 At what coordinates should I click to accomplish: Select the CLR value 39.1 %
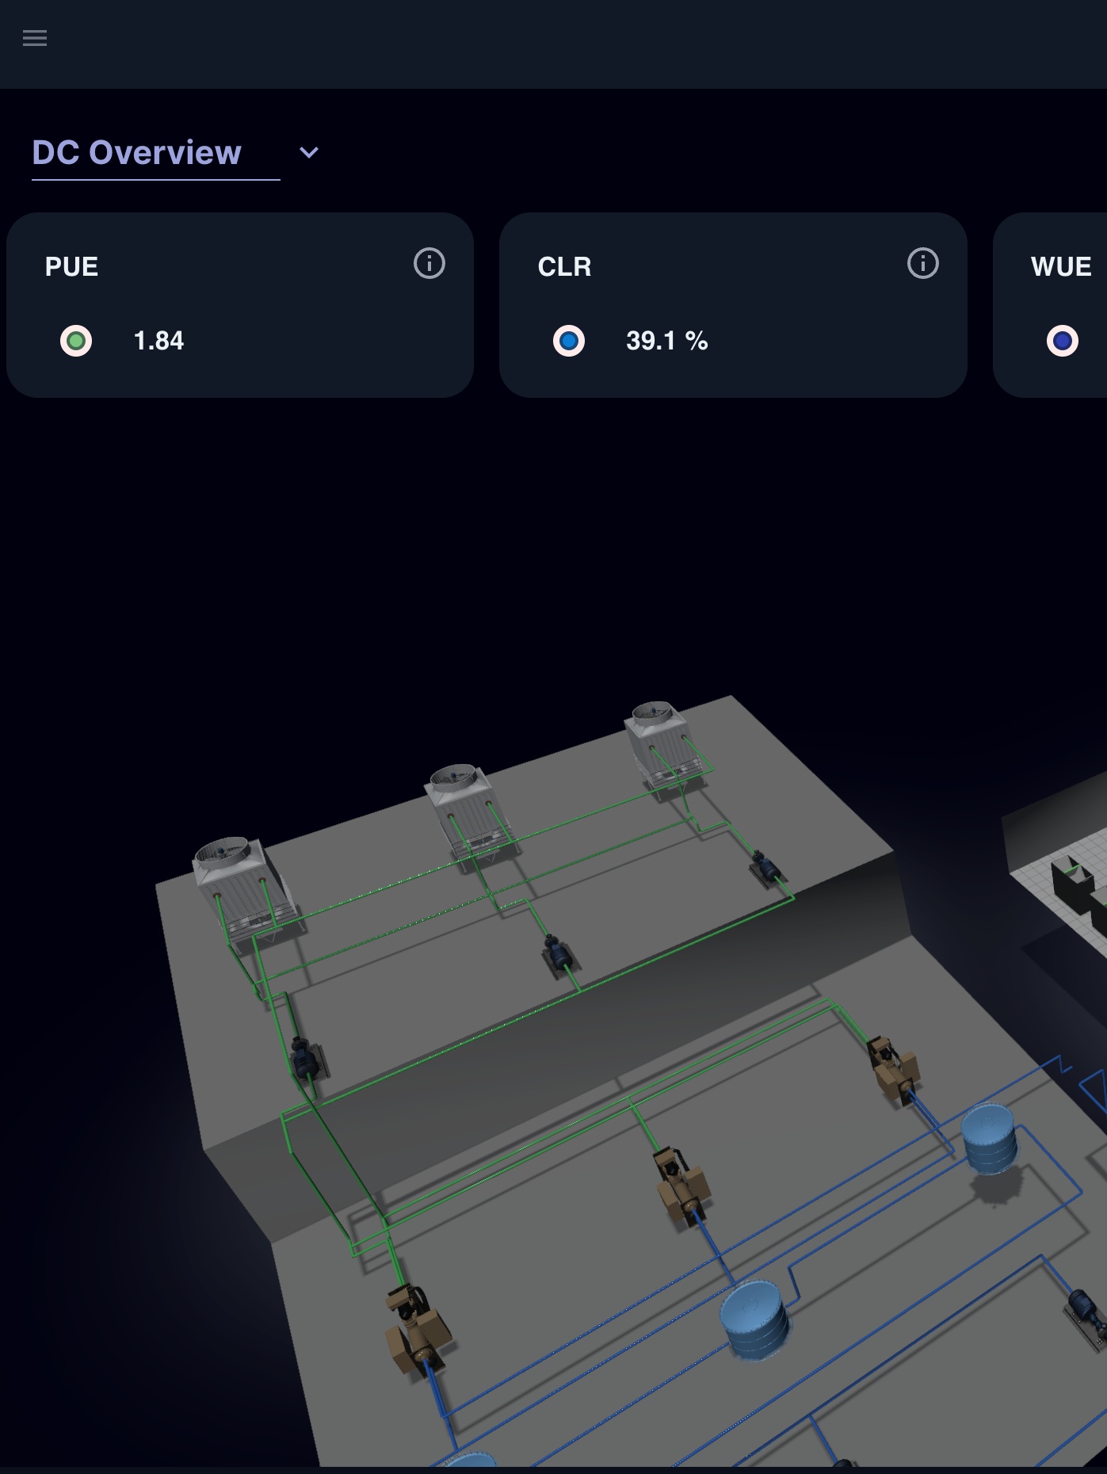pos(667,341)
